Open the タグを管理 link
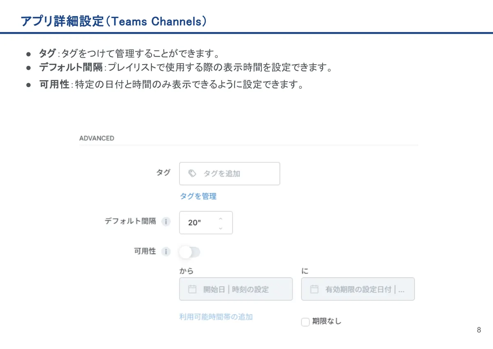This screenshot has height=349, width=493. coord(198,196)
